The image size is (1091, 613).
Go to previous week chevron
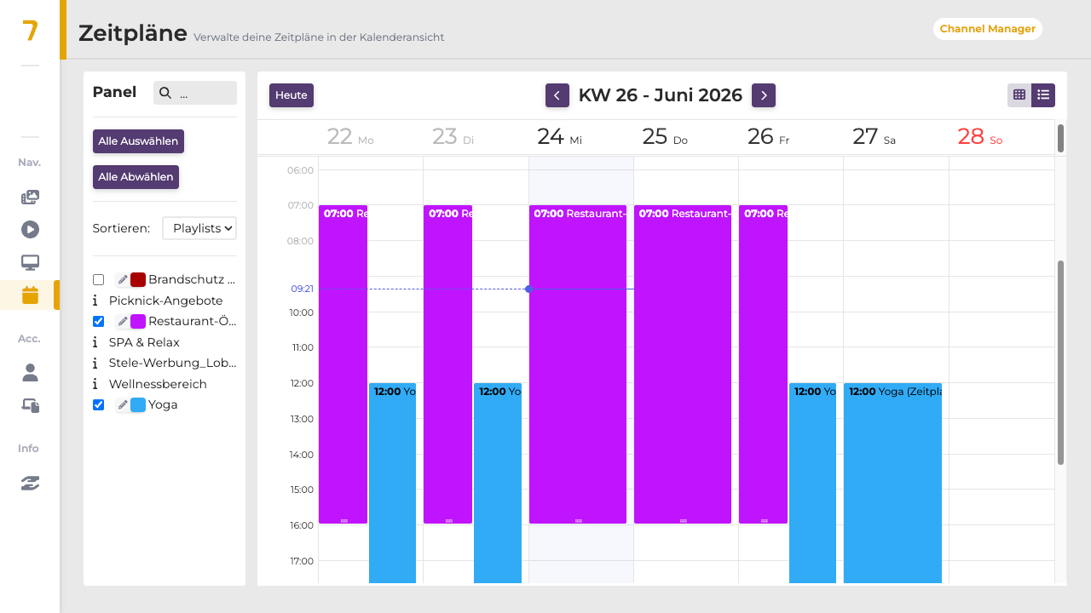(557, 95)
